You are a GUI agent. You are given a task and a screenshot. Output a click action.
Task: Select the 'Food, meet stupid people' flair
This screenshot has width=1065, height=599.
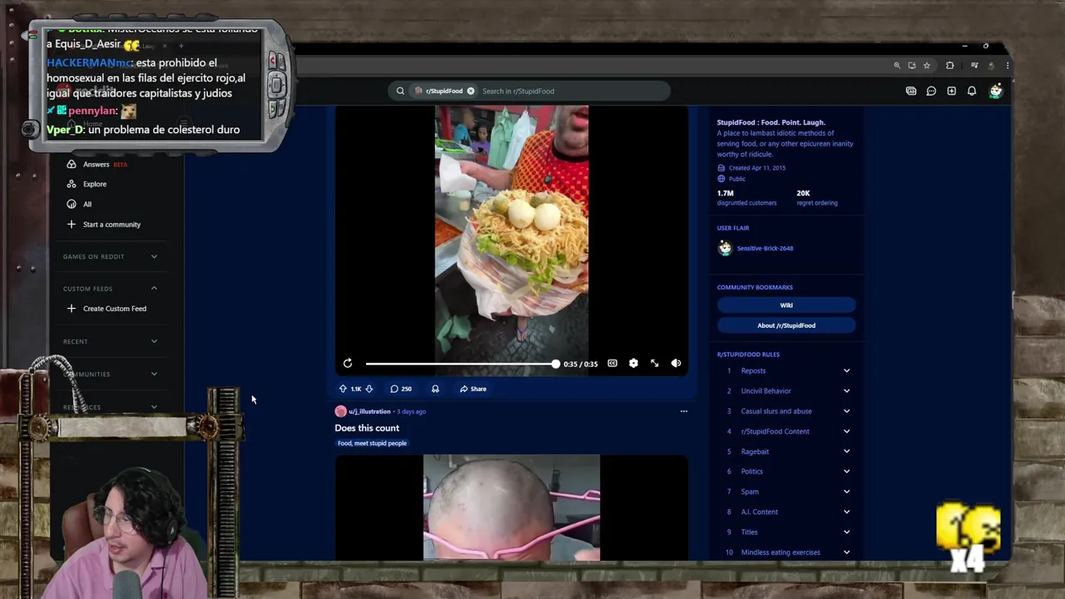point(372,443)
